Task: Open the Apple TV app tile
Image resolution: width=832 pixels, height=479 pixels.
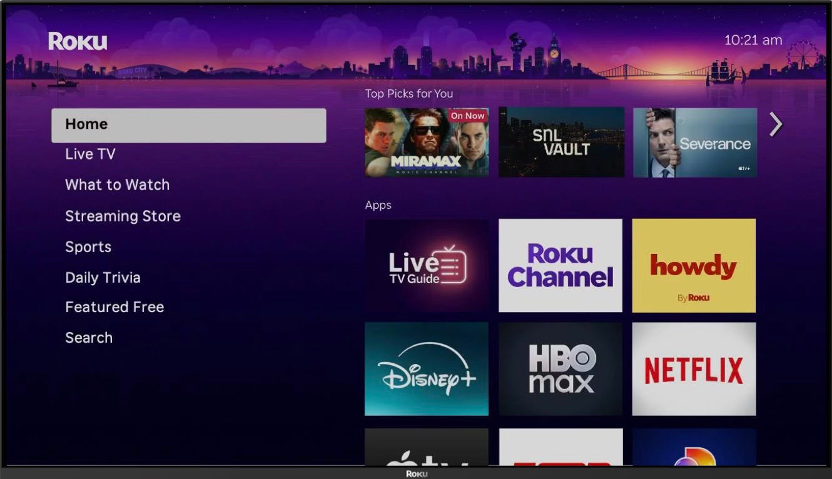Action: [x=427, y=447]
